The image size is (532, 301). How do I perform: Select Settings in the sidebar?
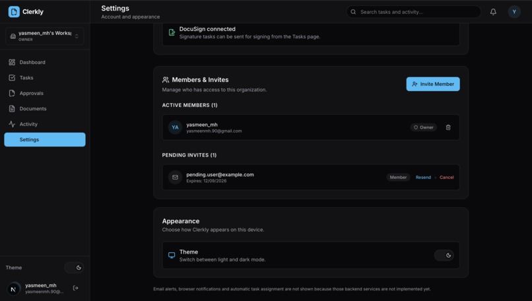(x=45, y=139)
